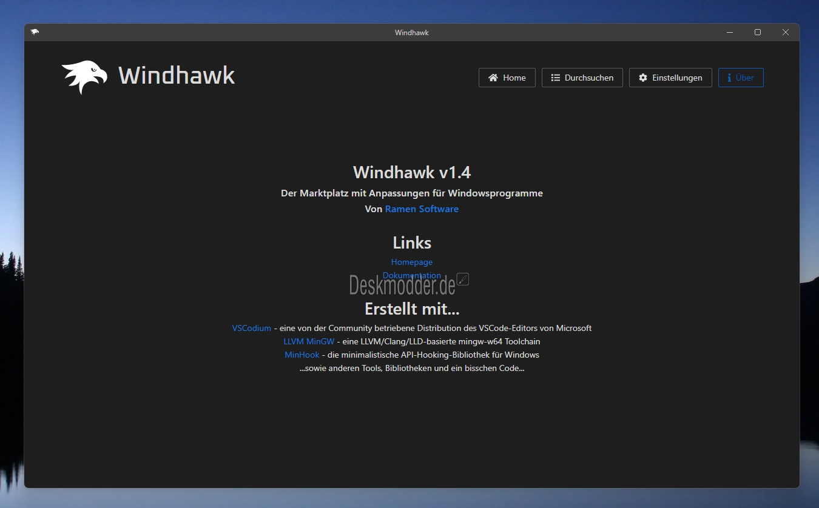This screenshot has height=508, width=819.
Task: Click the Windhawk v1.4 heading
Action: click(x=412, y=172)
